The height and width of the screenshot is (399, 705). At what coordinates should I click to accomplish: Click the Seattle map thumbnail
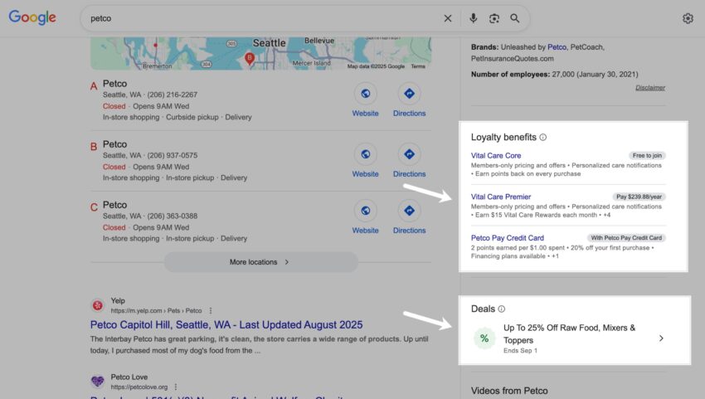260,54
